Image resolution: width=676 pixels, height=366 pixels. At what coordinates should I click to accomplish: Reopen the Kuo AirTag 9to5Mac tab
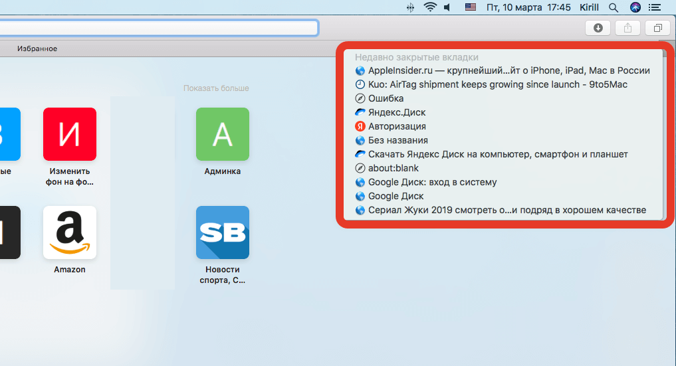tap(497, 84)
